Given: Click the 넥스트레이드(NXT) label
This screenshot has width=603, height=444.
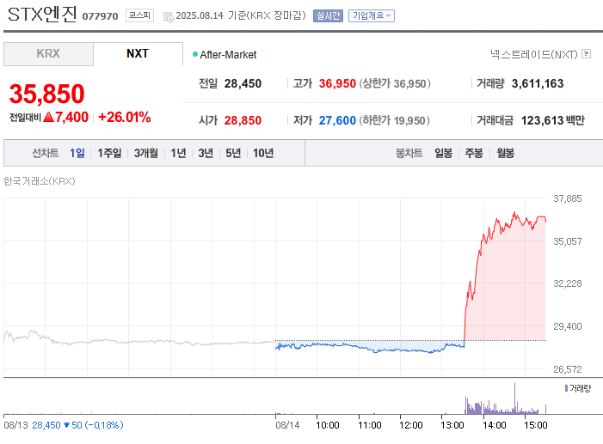Looking at the screenshot, I should 534,54.
